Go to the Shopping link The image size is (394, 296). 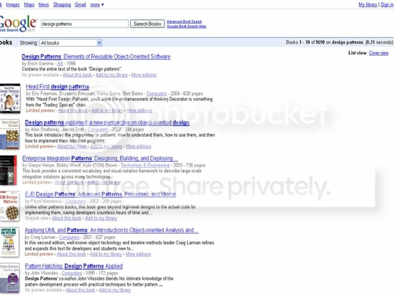(62, 5)
